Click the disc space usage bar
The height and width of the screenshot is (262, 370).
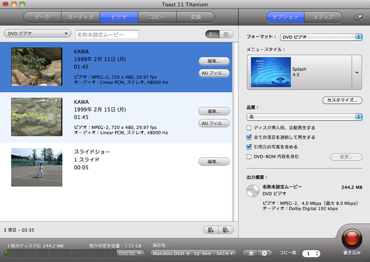click(61, 254)
